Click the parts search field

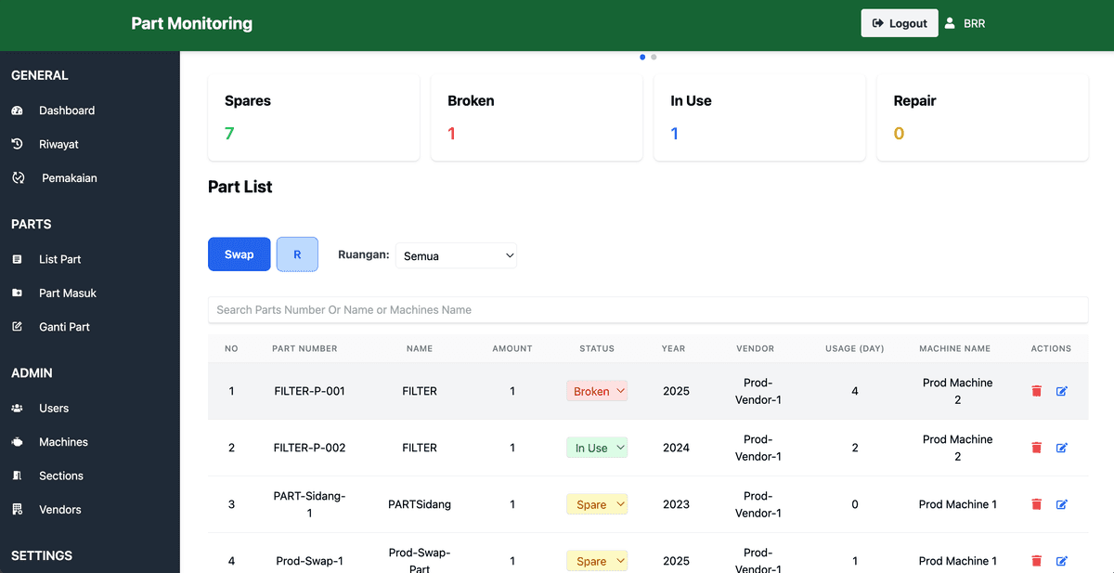click(x=648, y=309)
